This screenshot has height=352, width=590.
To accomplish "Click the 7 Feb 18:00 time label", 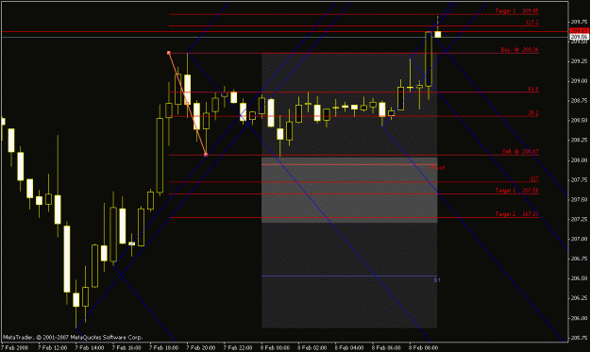I will (x=163, y=348).
